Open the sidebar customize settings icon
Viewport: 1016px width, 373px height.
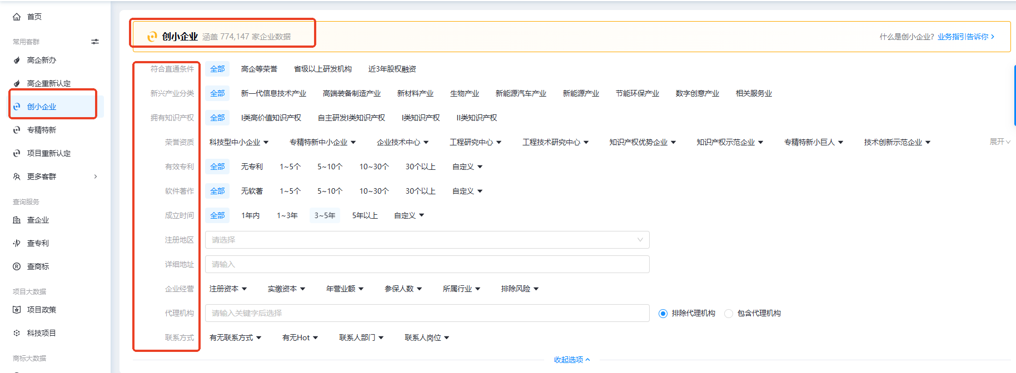tap(95, 42)
